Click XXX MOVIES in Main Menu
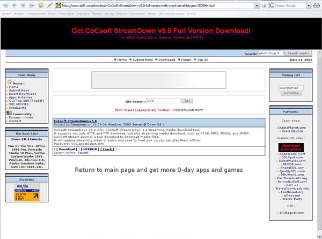 (19, 104)
